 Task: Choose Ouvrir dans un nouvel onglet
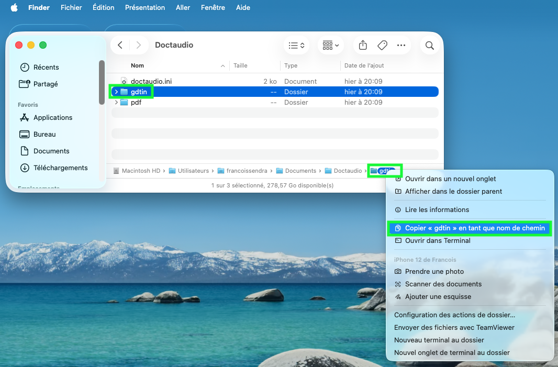click(x=450, y=179)
